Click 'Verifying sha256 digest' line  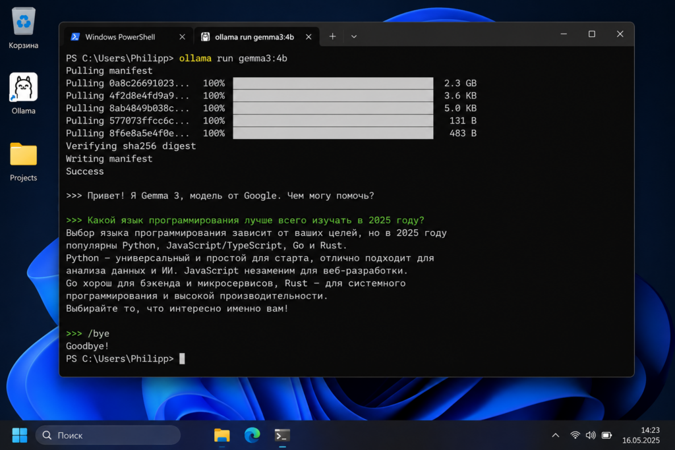(131, 146)
